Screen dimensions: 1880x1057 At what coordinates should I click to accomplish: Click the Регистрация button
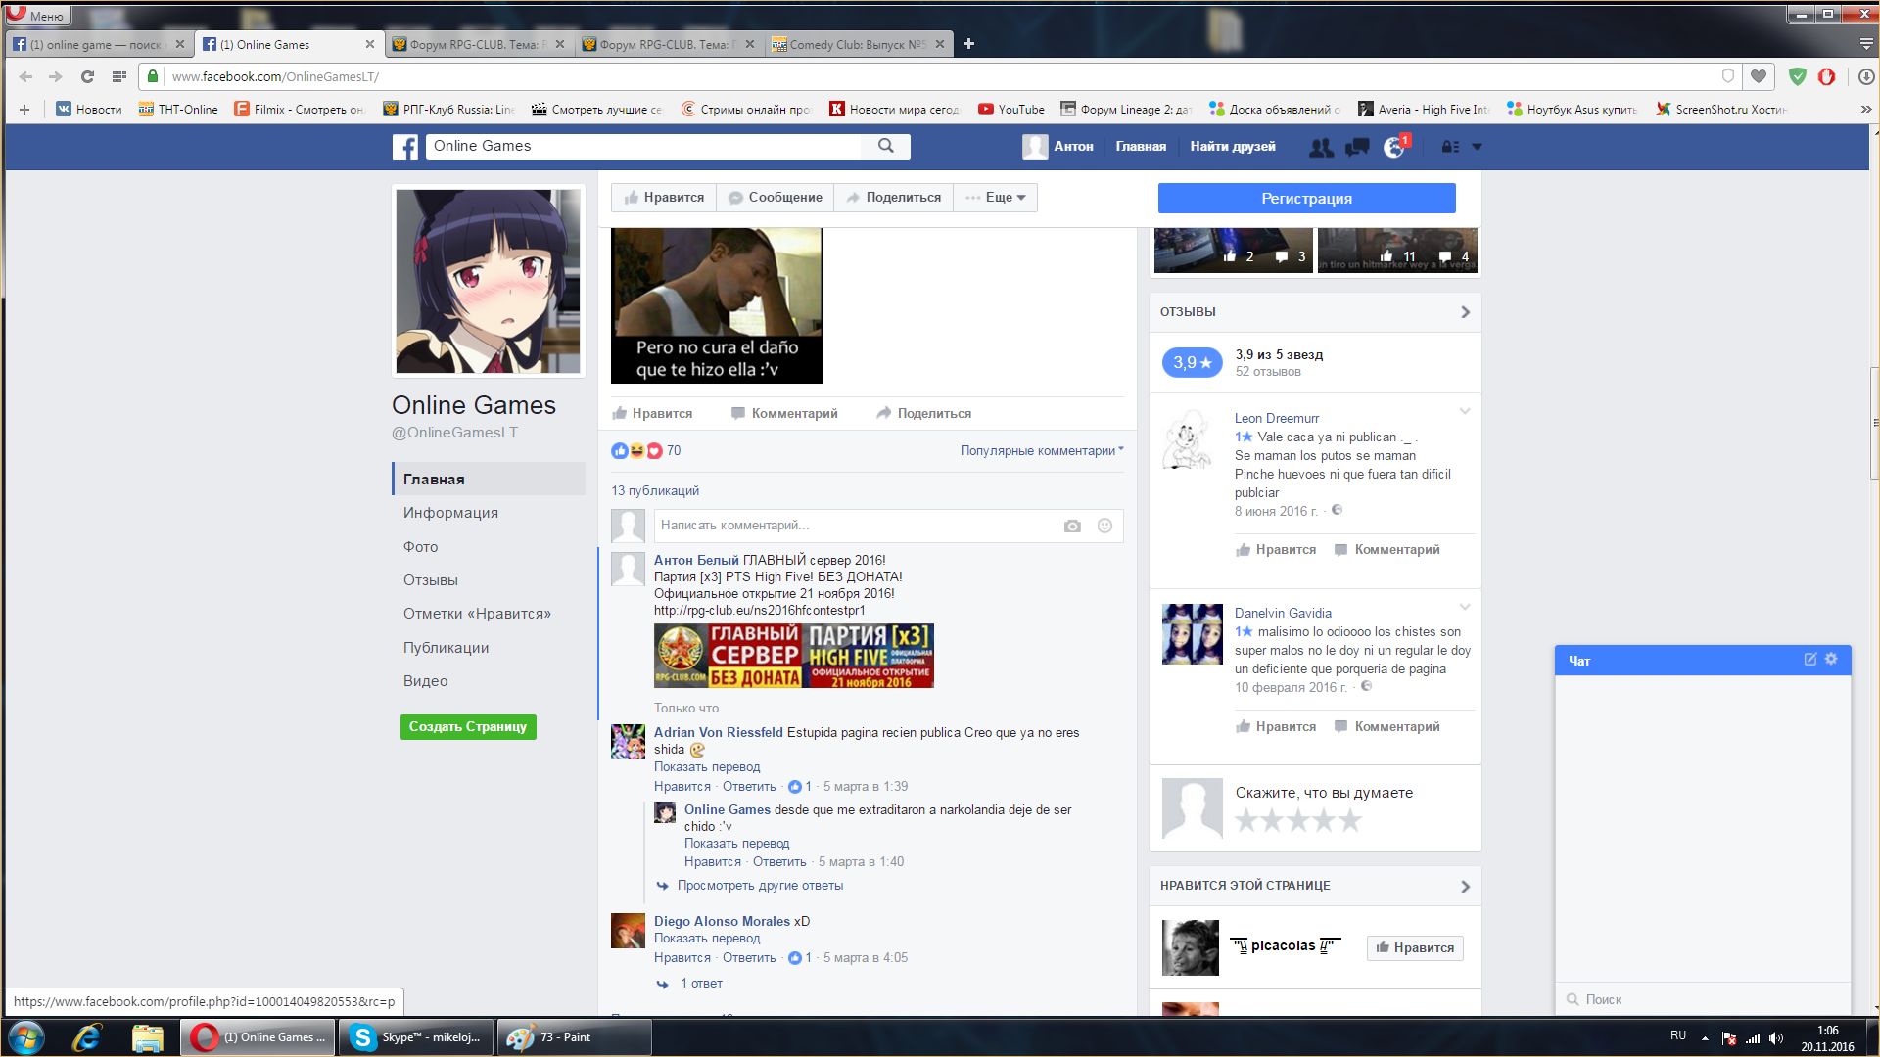click(x=1306, y=198)
